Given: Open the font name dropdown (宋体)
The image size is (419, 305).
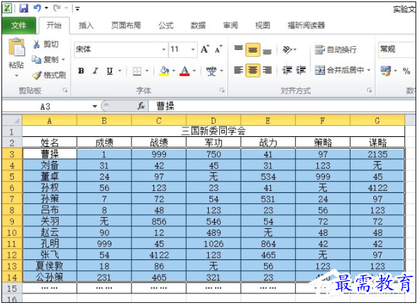Looking at the screenshot, I should point(164,50).
